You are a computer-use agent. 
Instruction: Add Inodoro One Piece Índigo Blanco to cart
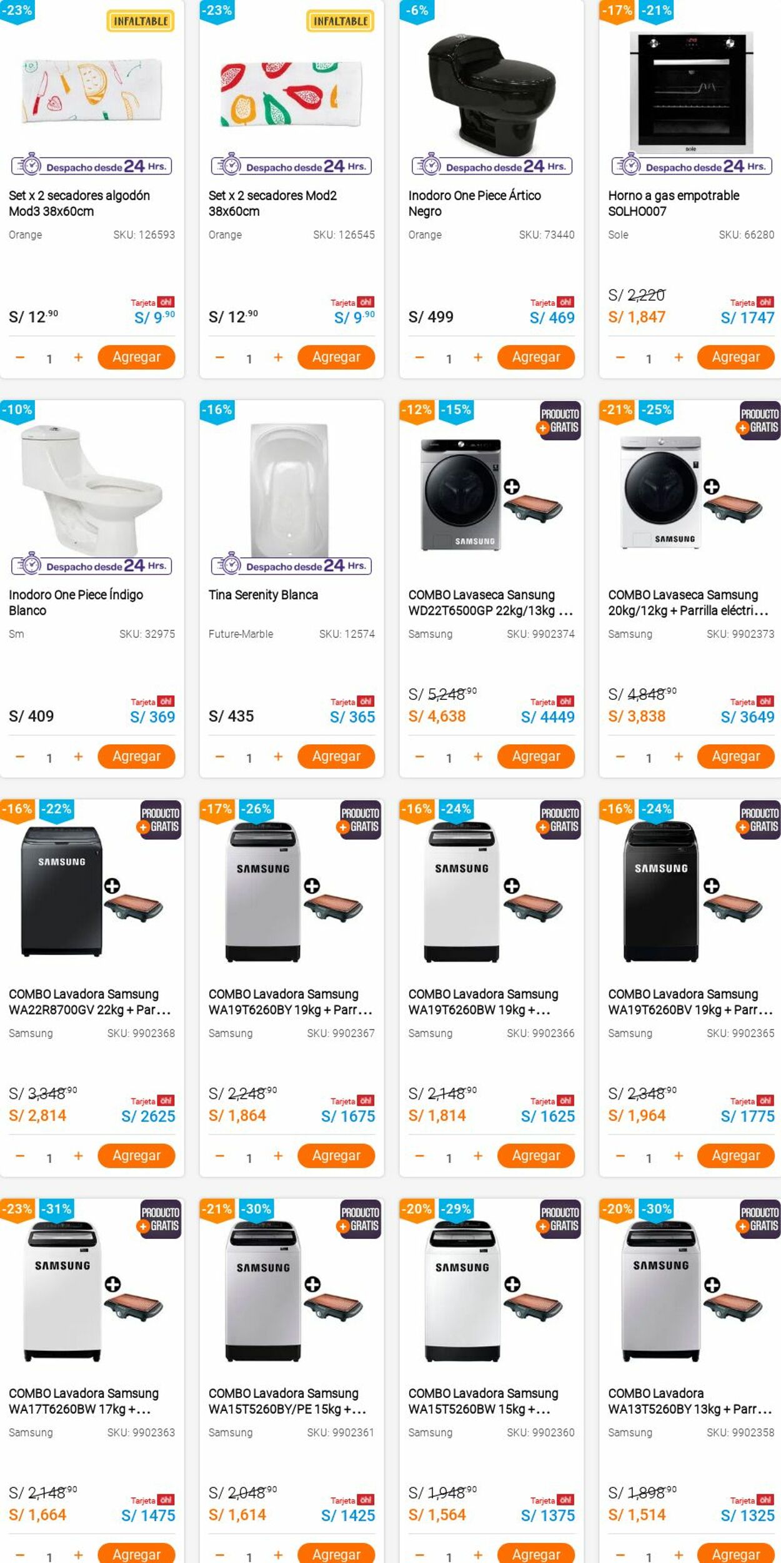pos(136,756)
